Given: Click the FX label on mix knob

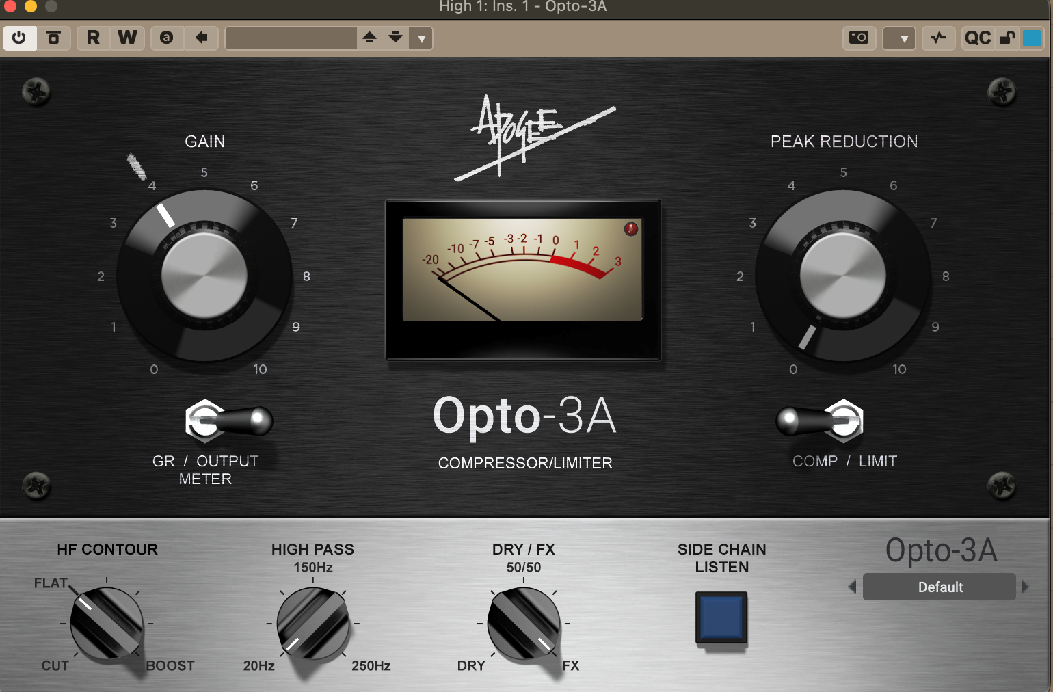Looking at the screenshot, I should click(571, 665).
